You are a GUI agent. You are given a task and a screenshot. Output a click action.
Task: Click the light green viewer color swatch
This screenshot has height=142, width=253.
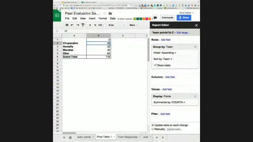point(134,19)
